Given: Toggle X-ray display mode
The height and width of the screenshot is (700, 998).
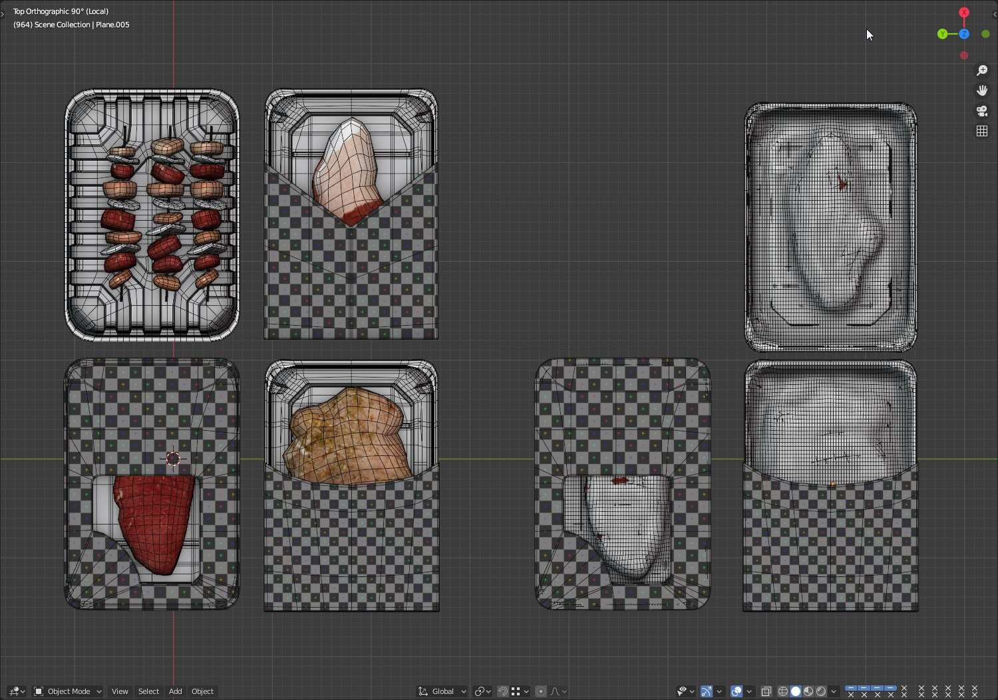Looking at the screenshot, I should tap(766, 691).
